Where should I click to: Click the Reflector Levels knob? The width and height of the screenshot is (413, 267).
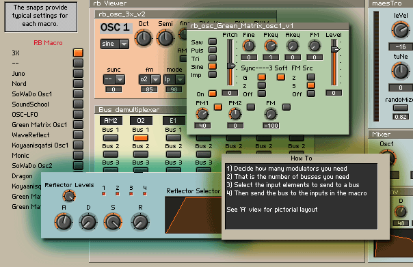tap(69, 196)
